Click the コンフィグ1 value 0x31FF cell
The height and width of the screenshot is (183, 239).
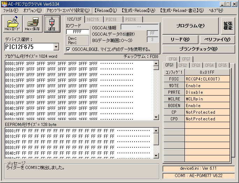(207, 72)
